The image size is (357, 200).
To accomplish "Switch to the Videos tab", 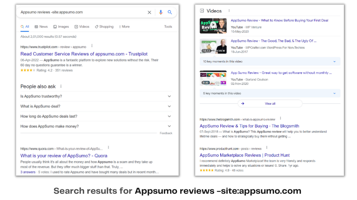I will tap(82, 27).
